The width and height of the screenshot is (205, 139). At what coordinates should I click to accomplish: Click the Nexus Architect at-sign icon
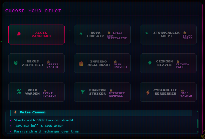16,63
